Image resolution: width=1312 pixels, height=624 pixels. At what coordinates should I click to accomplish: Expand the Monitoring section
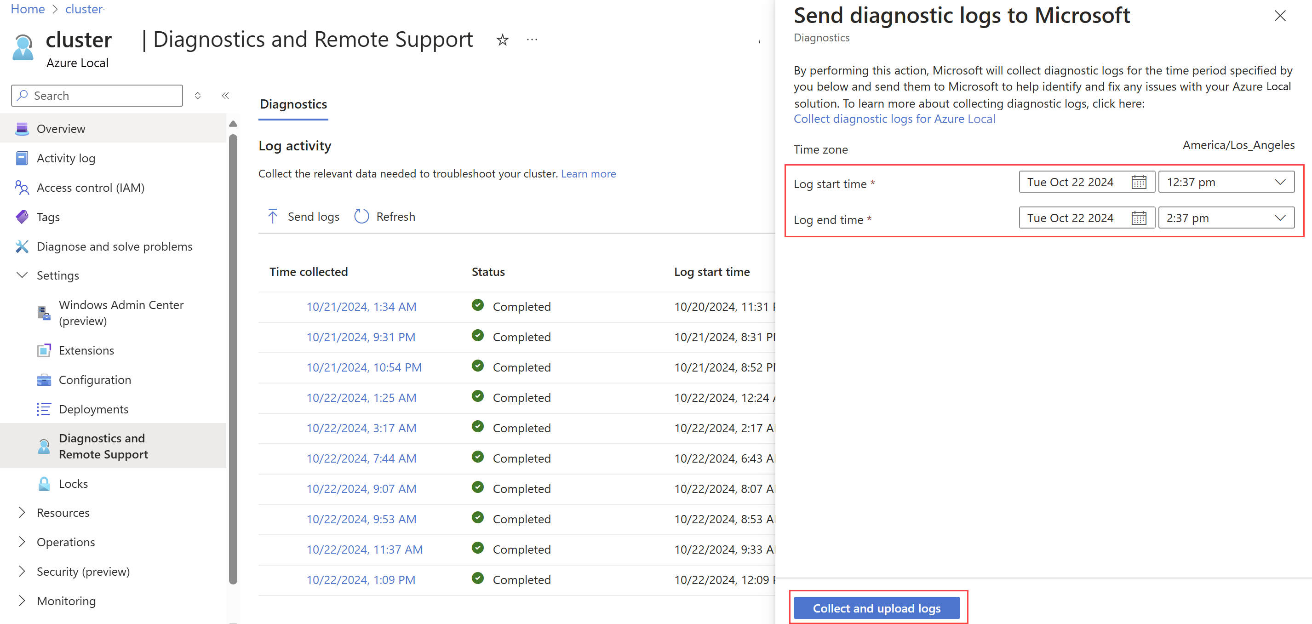22,601
